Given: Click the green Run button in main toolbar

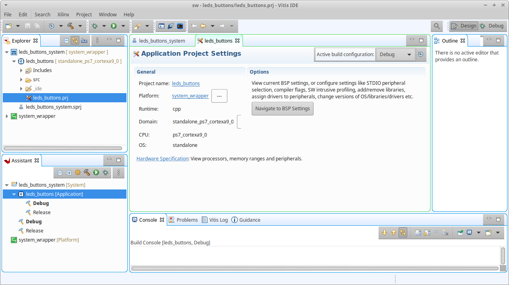Looking at the screenshot, I should pos(114,26).
